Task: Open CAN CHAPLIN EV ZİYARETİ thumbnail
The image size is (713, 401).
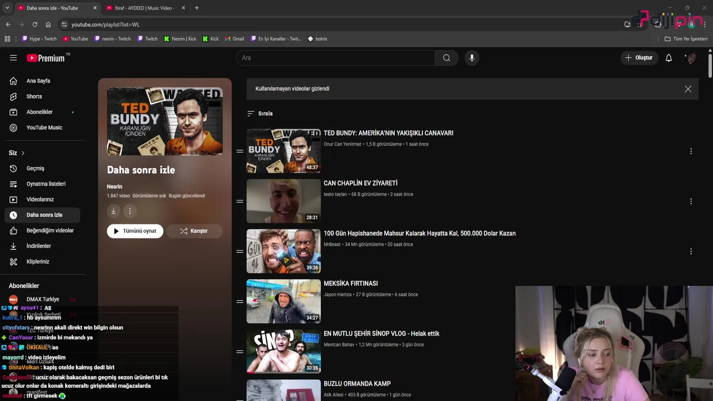Action: point(284,201)
